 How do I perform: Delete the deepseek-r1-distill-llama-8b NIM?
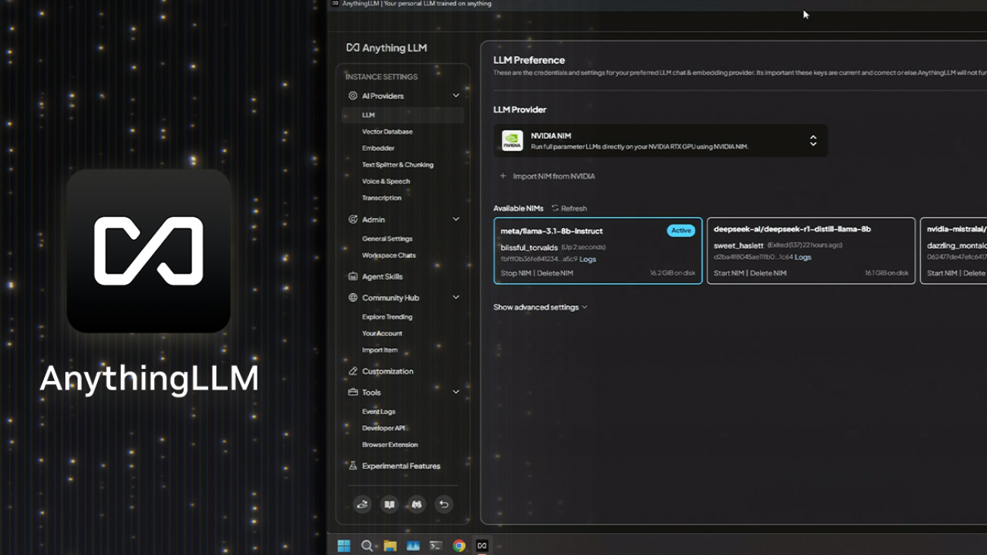click(x=768, y=273)
